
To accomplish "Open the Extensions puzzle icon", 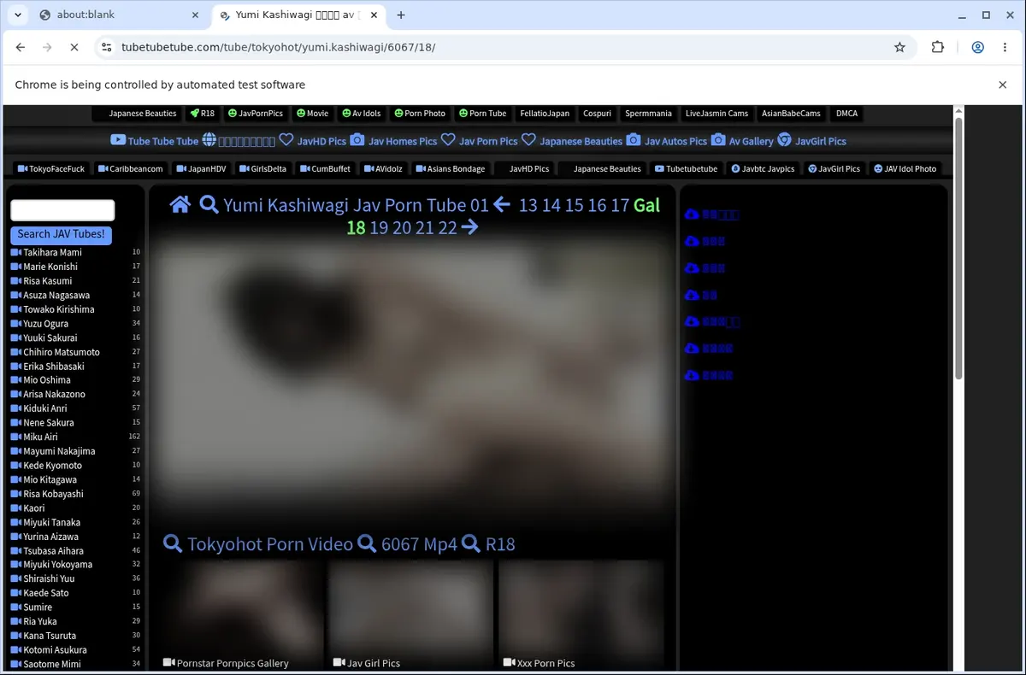I will (x=938, y=48).
